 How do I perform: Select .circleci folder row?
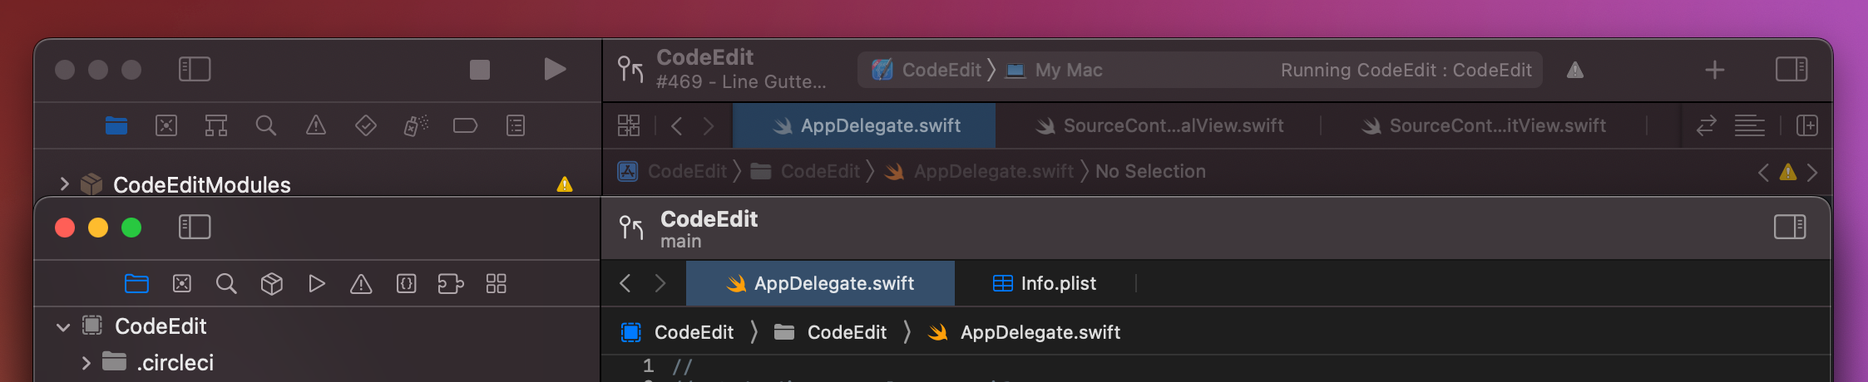coord(317,363)
